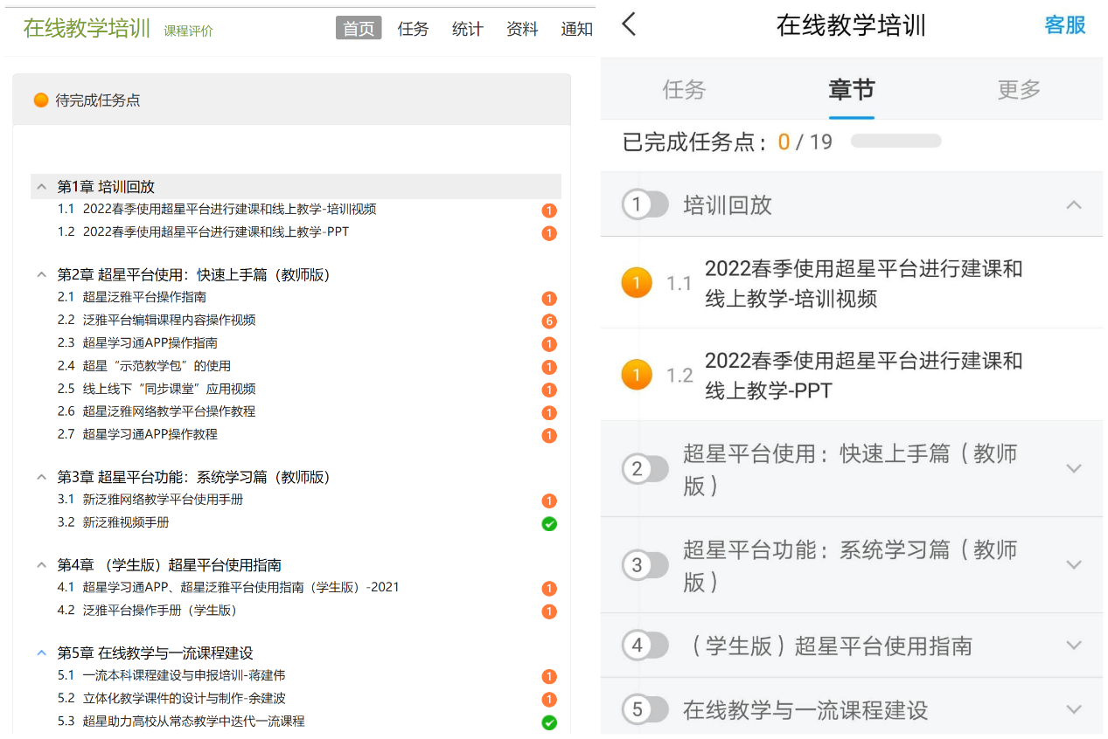The image size is (1108, 739).
Task: Toggle chapter 3 number pill in mobile list
Action: pos(645,565)
